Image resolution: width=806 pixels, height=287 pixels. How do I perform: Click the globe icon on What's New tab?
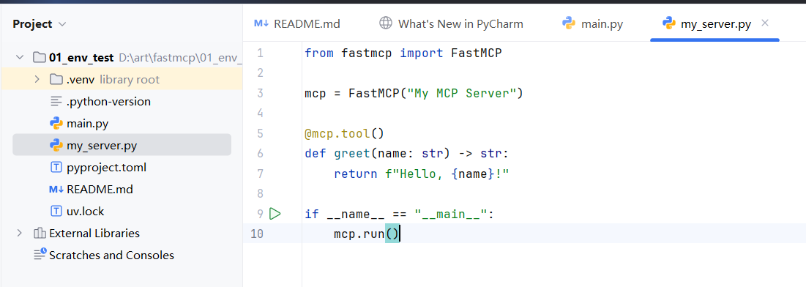pyautogui.click(x=385, y=23)
